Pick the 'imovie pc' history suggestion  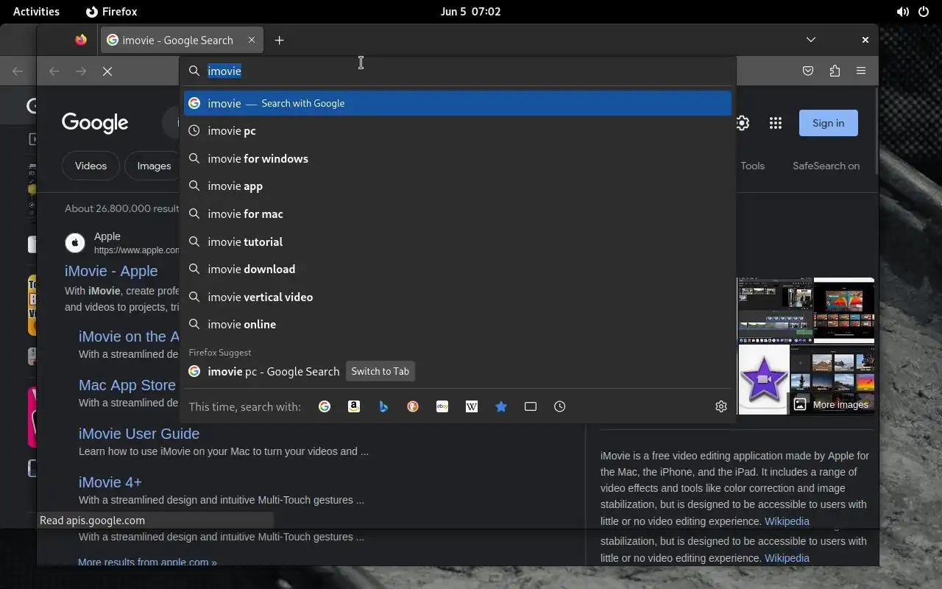click(x=458, y=131)
